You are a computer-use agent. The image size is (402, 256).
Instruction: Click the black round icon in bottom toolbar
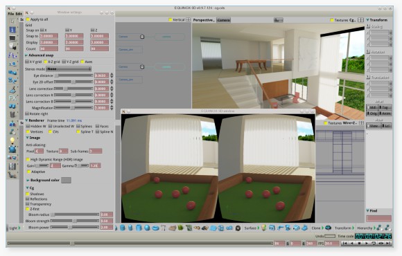(x=238, y=228)
